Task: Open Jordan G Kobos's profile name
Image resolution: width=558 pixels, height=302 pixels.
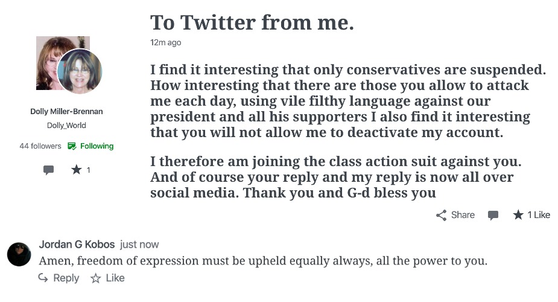Action: (77, 244)
